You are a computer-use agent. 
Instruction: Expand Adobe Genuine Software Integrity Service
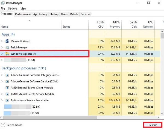tap(2, 75)
